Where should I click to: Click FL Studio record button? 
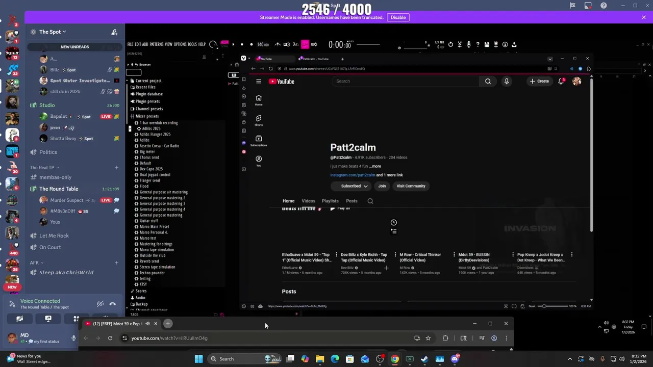tap(251, 44)
